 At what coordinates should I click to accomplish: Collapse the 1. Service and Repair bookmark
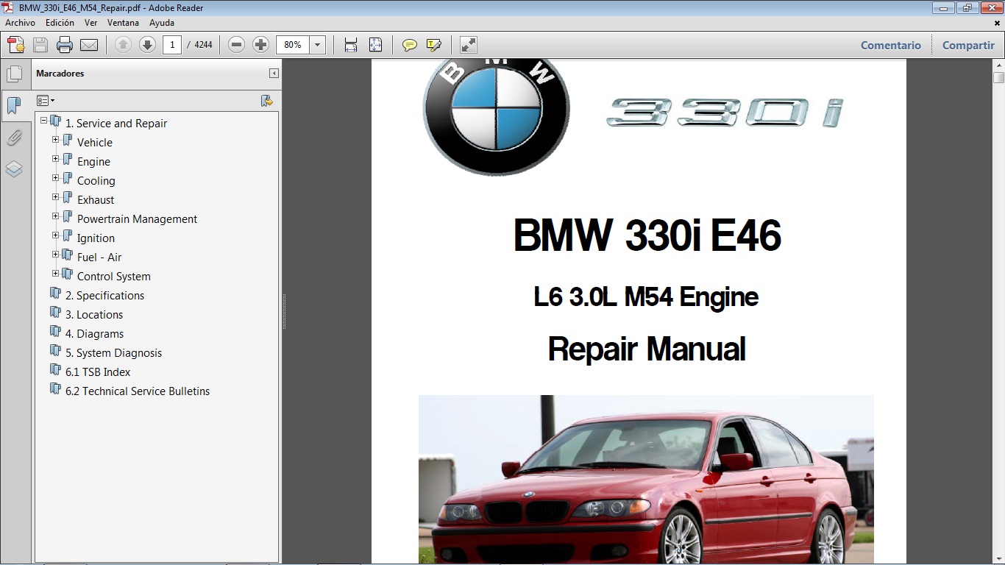43,121
